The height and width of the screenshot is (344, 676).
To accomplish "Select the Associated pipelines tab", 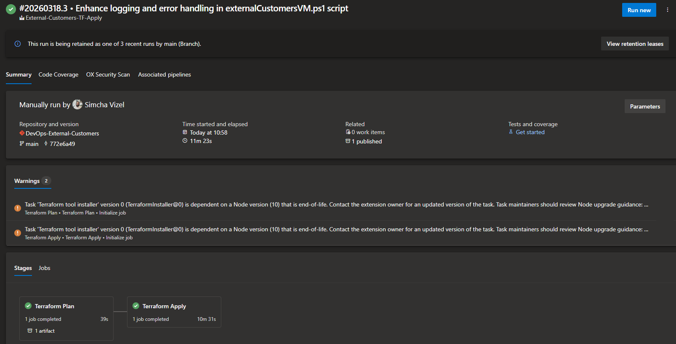I will coord(164,74).
